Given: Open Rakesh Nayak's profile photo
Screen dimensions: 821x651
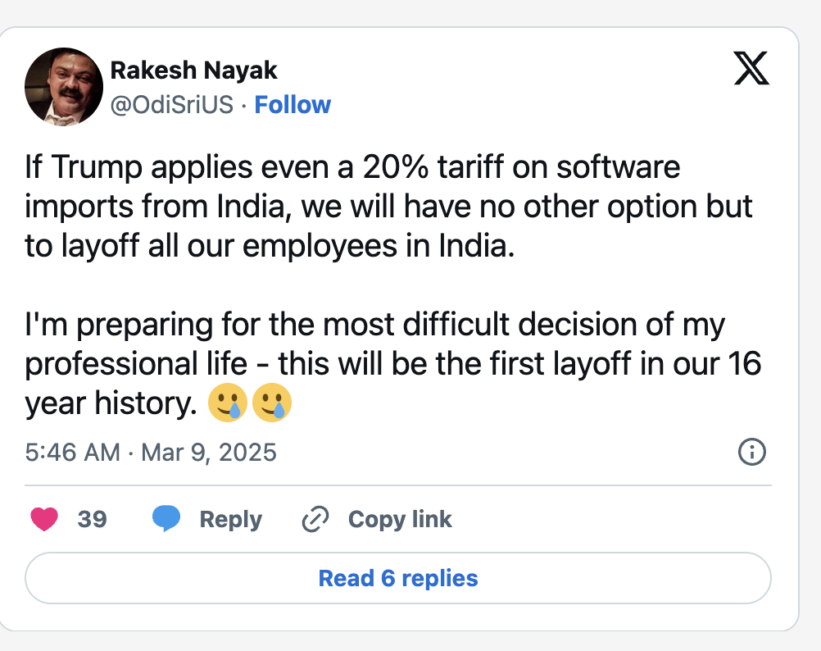Looking at the screenshot, I should click(63, 86).
